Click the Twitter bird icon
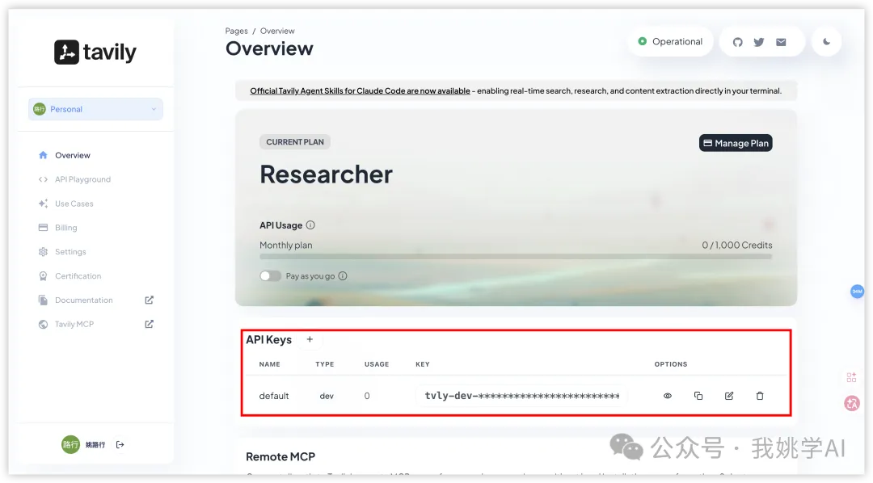The image size is (873, 483). click(759, 42)
